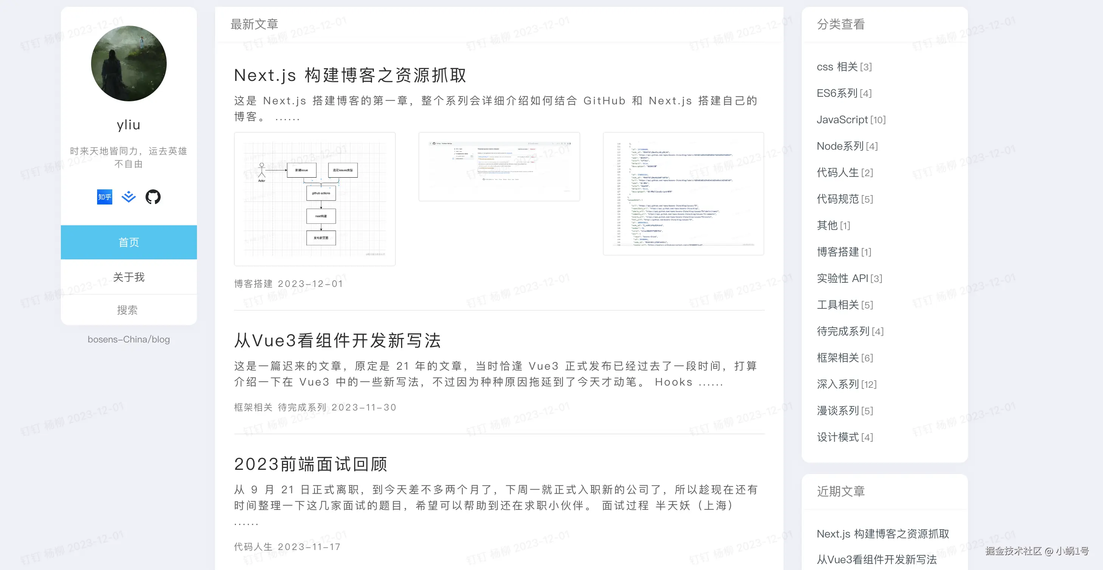The image size is (1103, 570).
Task: Open the Juejin profile icon
Action: pos(129,197)
